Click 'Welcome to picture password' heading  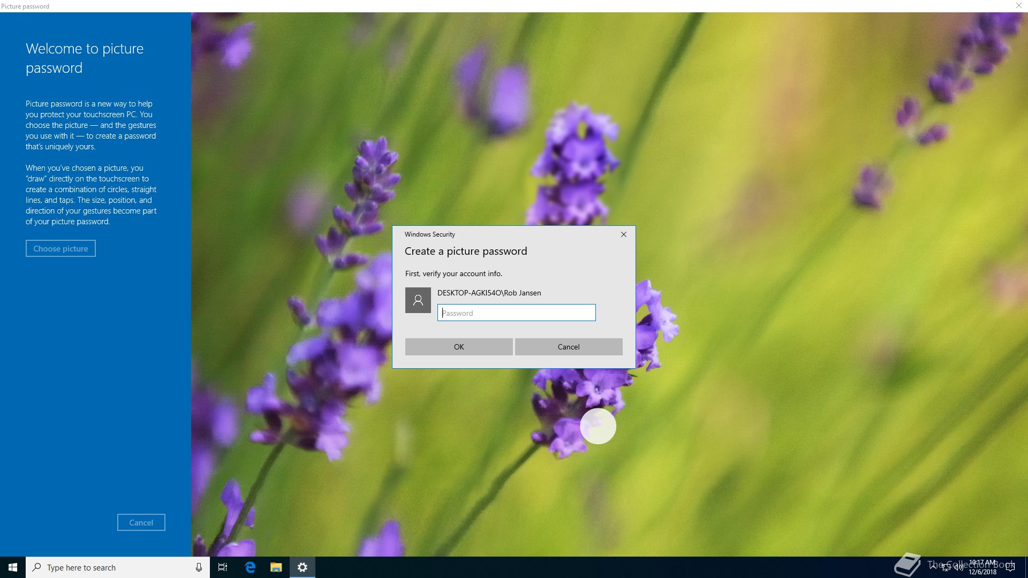point(85,58)
